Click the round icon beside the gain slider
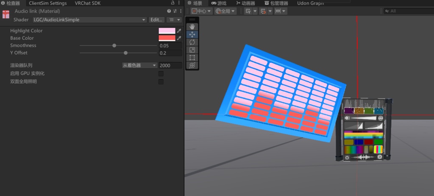 point(381,118)
